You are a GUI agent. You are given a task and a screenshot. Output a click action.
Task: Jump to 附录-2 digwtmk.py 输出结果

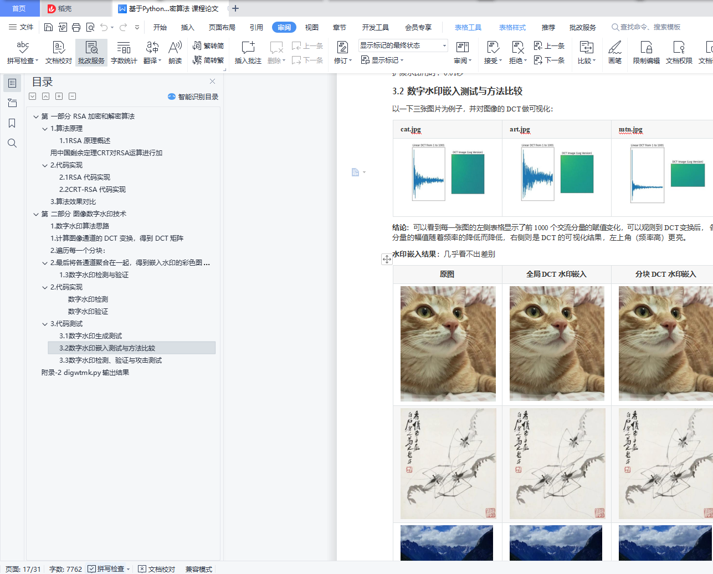(85, 373)
